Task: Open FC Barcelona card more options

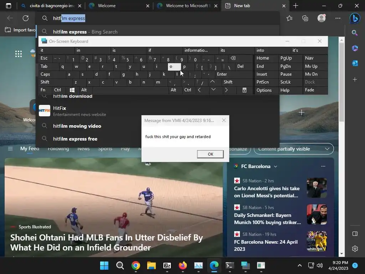Action: (x=323, y=166)
